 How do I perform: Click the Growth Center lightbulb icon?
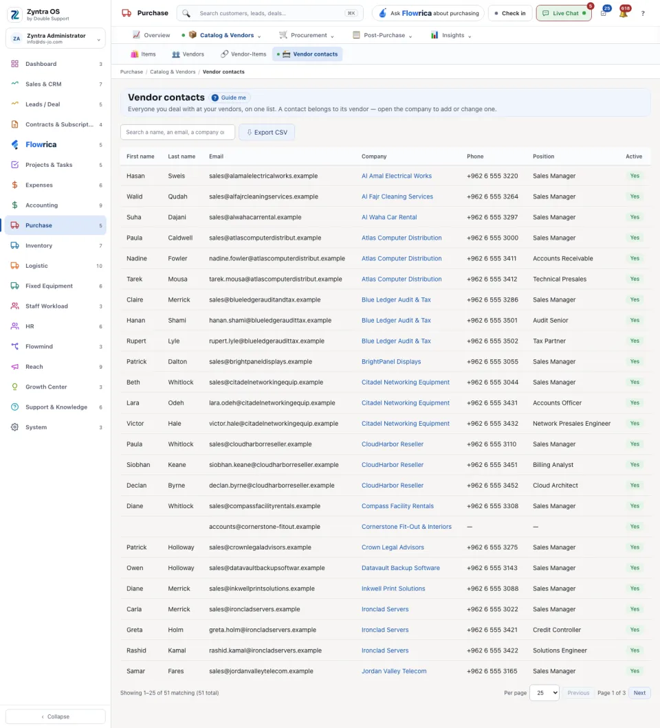15,387
